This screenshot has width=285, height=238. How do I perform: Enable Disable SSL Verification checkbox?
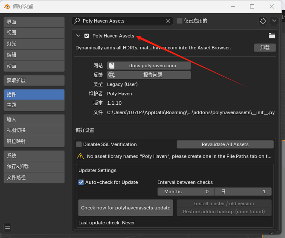(x=79, y=144)
